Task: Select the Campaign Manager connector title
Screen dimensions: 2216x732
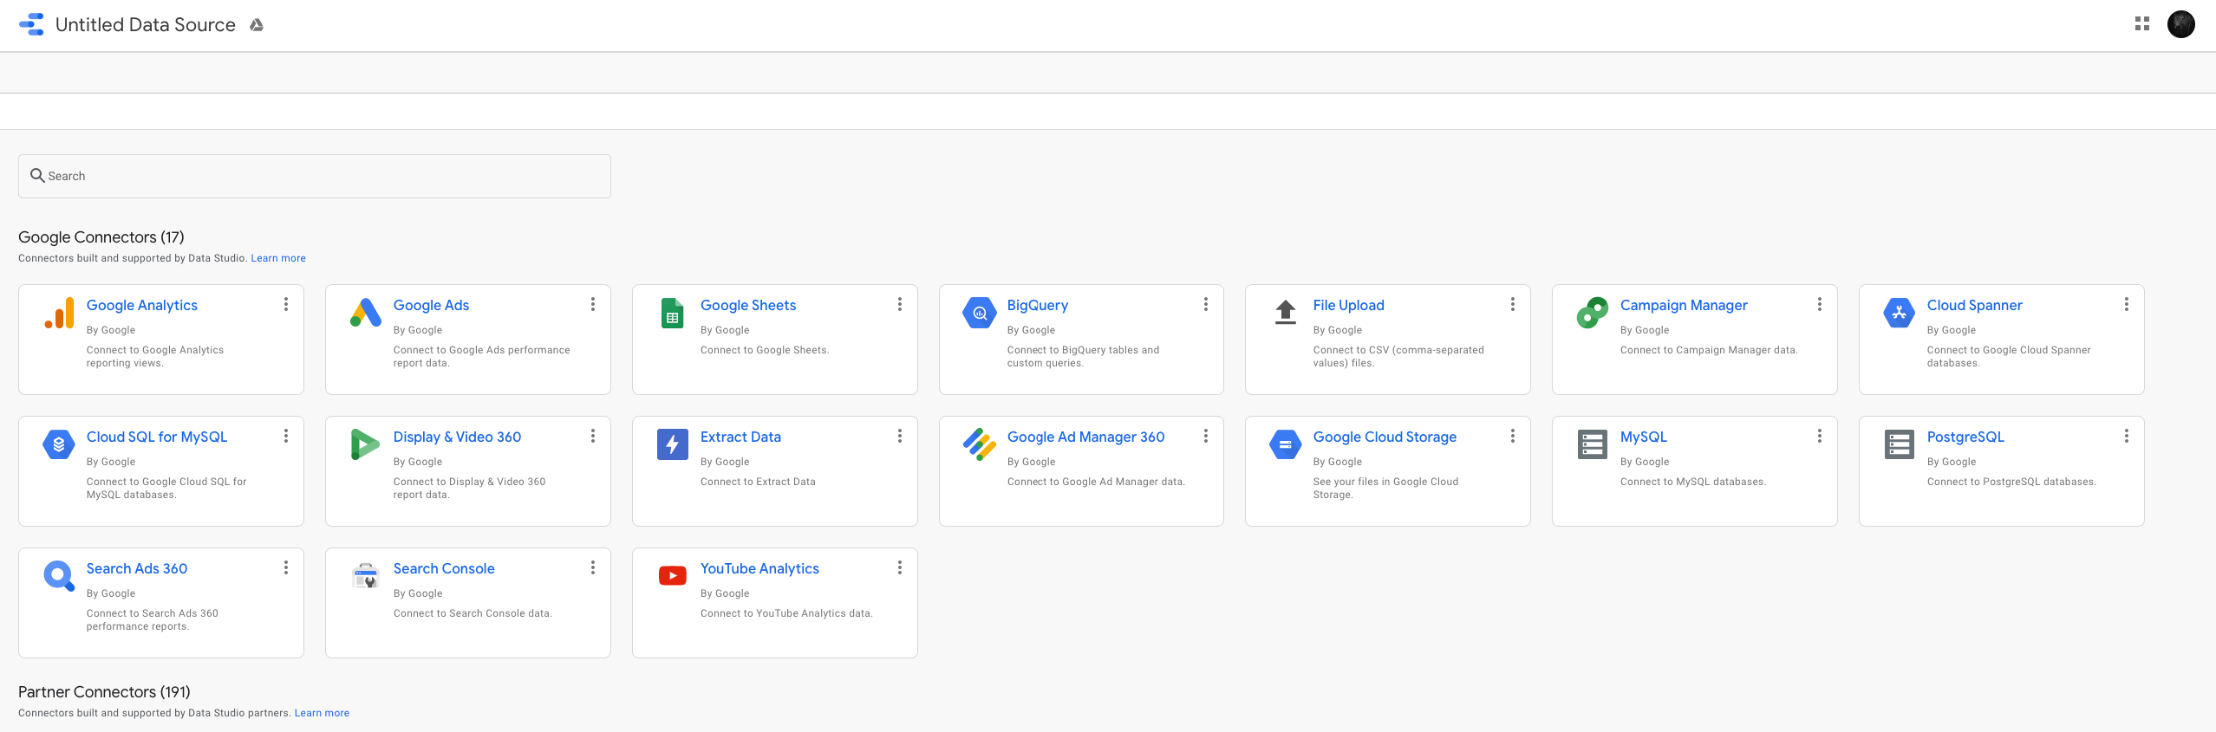Action: click(1684, 306)
